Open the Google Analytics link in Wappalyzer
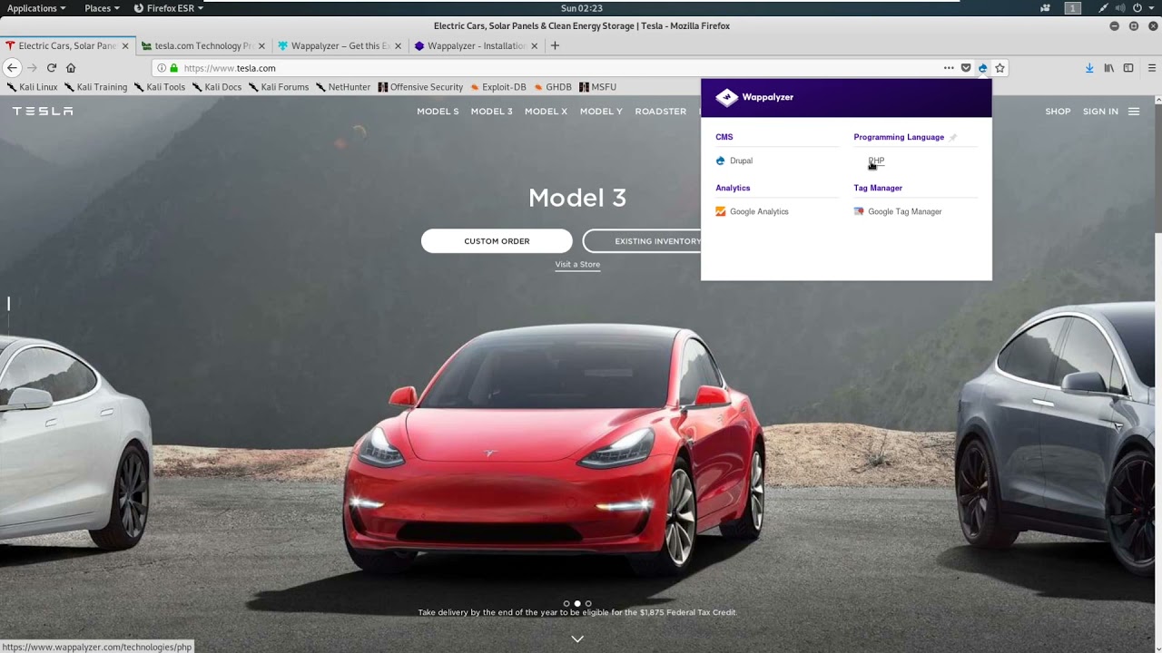Viewport: 1162px width, 653px height. [x=759, y=211]
